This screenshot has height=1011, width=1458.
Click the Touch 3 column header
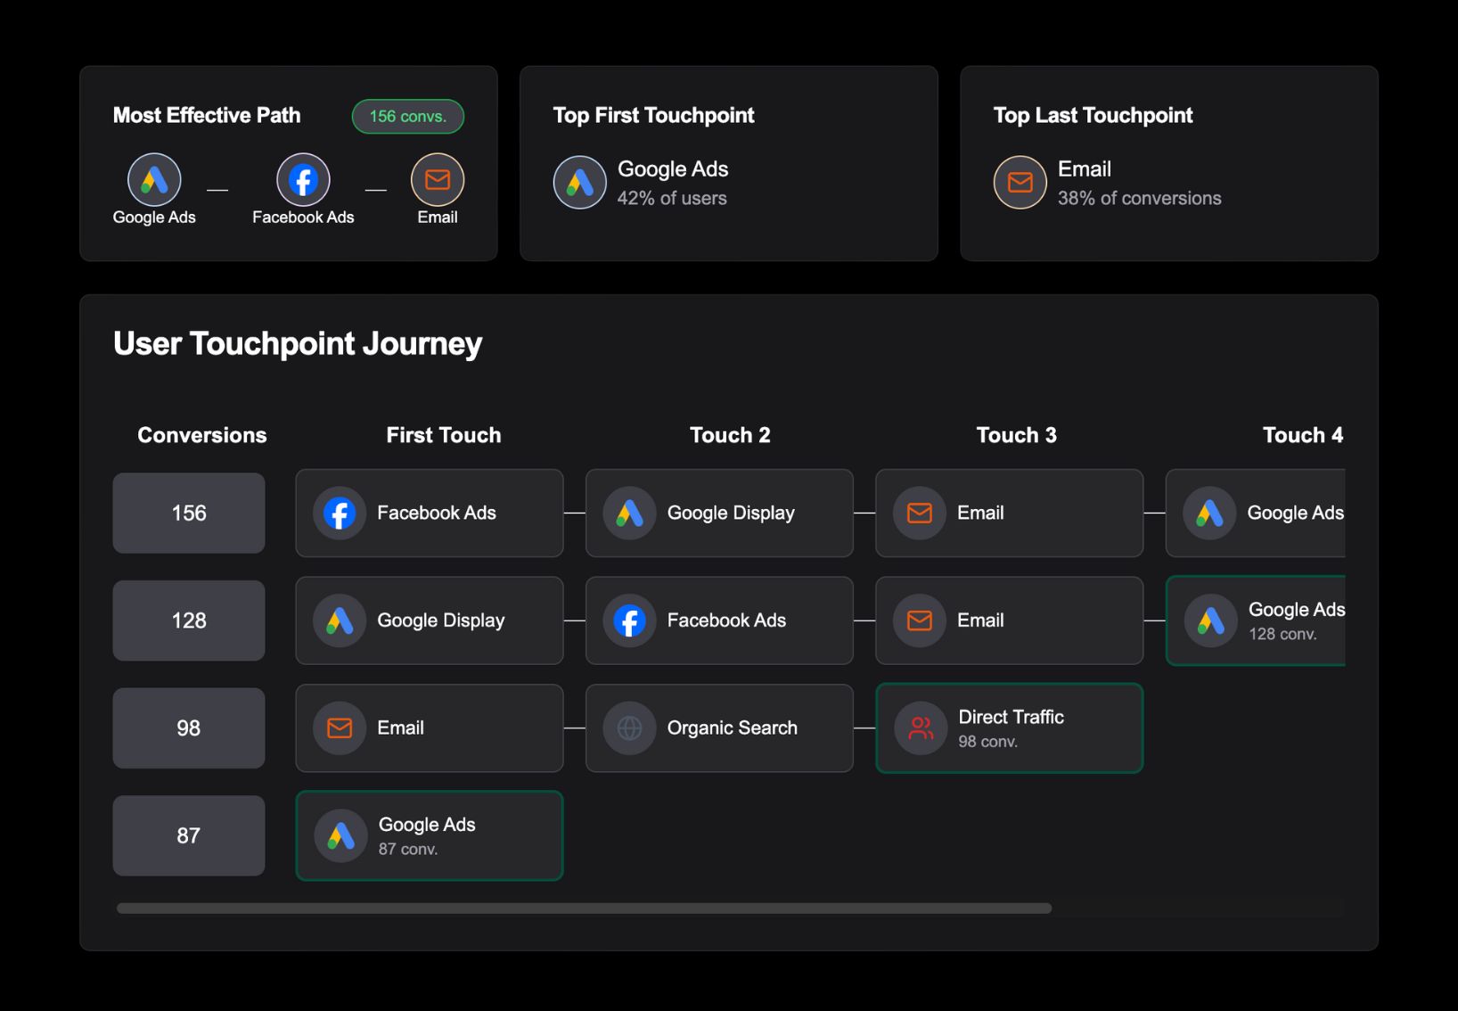tap(1016, 435)
